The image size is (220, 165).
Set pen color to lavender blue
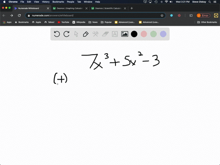pos(163,34)
